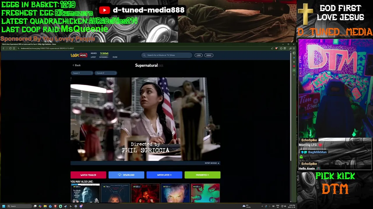The image size is (373, 209).
Task: Click the browser bookmark icon
Action: 14,48
